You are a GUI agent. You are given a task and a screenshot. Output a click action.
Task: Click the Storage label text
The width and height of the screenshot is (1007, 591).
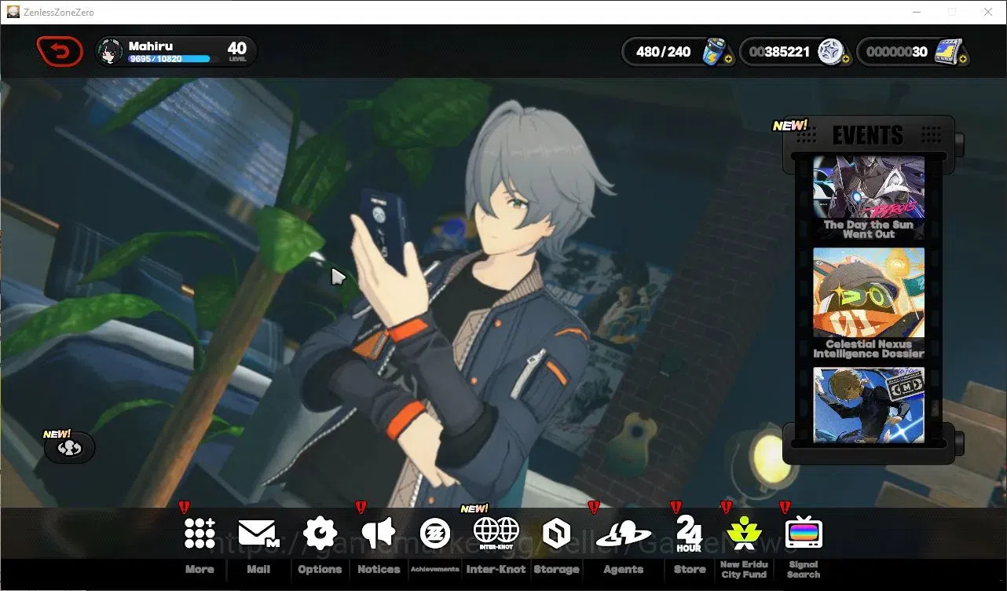tap(556, 569)
